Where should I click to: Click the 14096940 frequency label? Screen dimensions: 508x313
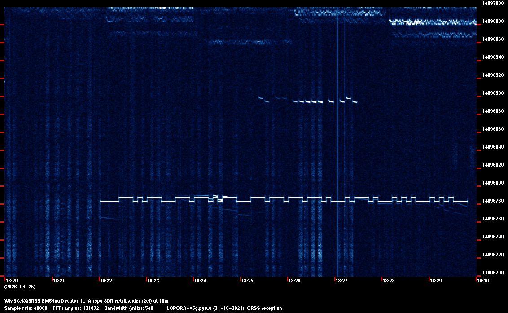(x=493, y=57)
